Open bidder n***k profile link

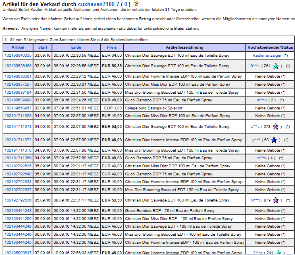coord(262,158)
